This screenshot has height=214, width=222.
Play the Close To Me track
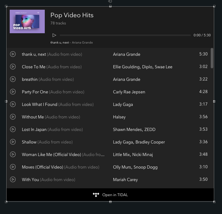coord(13,67)
